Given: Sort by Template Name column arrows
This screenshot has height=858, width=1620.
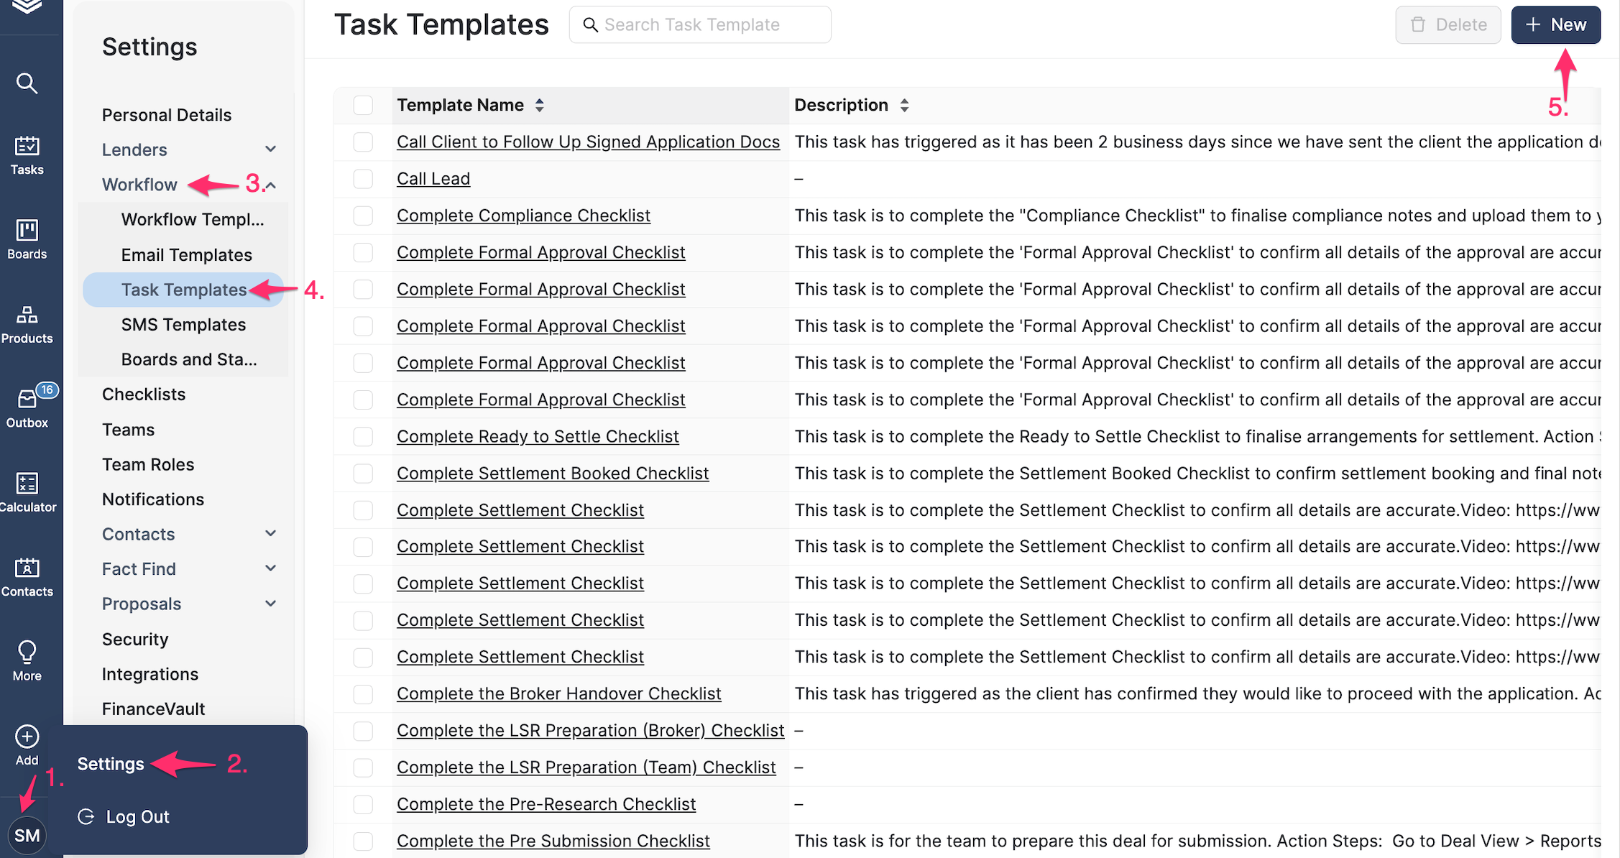Looking at the screenshot, I should (x=539, y=105).
